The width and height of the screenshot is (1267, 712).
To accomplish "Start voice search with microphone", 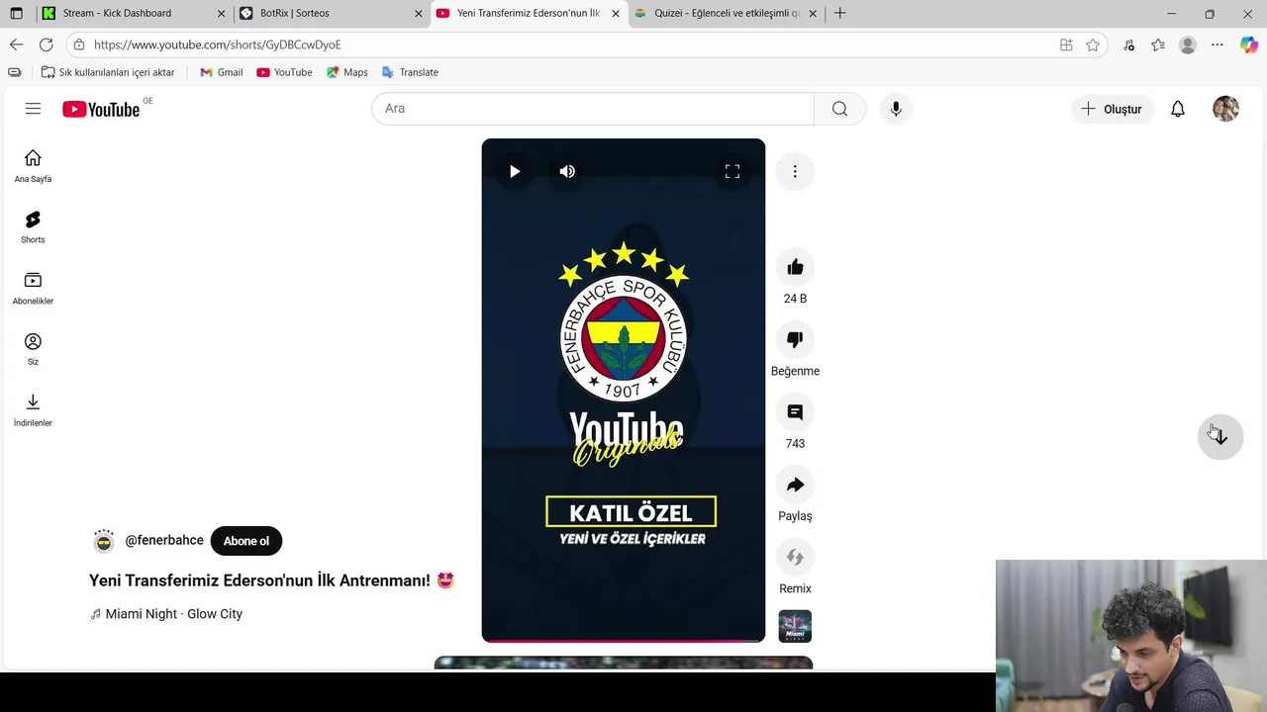I will (x=896, y=109).
